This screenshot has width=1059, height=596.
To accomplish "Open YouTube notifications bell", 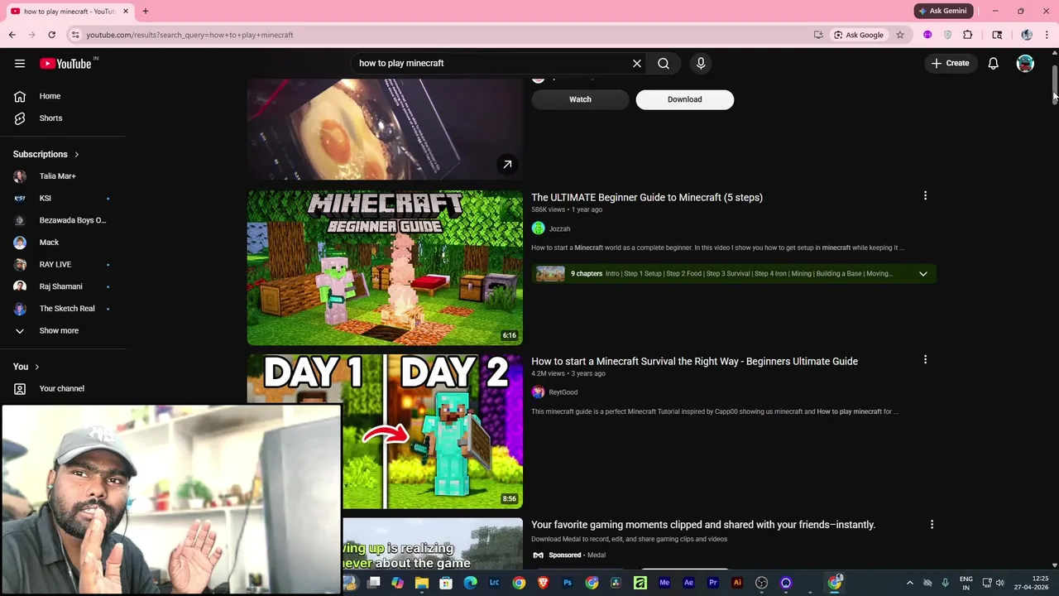I will pyautogui.click(x=994, y=63).
